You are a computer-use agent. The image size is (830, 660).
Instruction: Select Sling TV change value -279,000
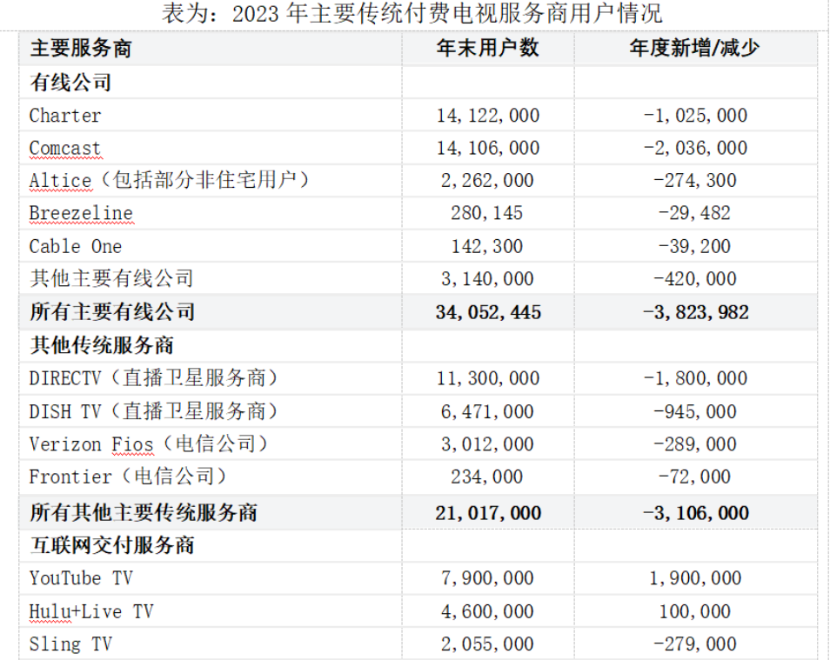click(x=695, y=644)
